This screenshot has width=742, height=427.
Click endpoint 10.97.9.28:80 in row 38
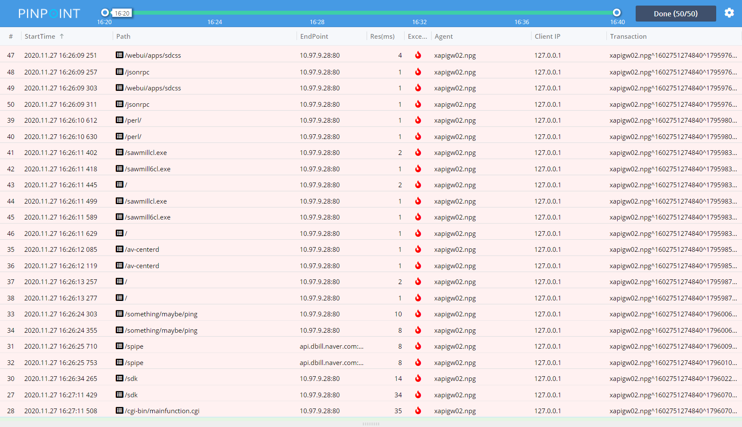(x=320, y=298)
